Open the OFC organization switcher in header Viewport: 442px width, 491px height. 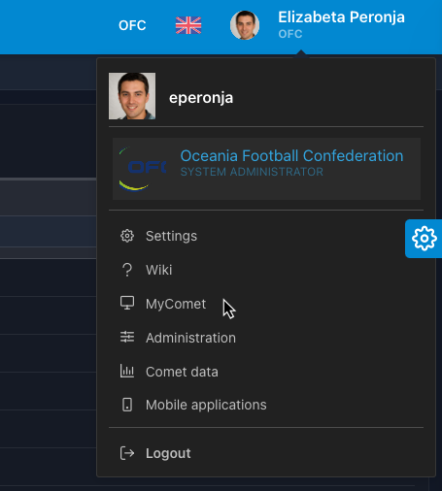pos(132,25)
